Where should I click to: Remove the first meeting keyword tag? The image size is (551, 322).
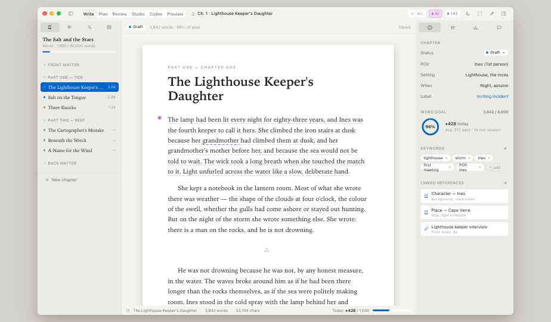pyautogui.click(x=450, y=168)
